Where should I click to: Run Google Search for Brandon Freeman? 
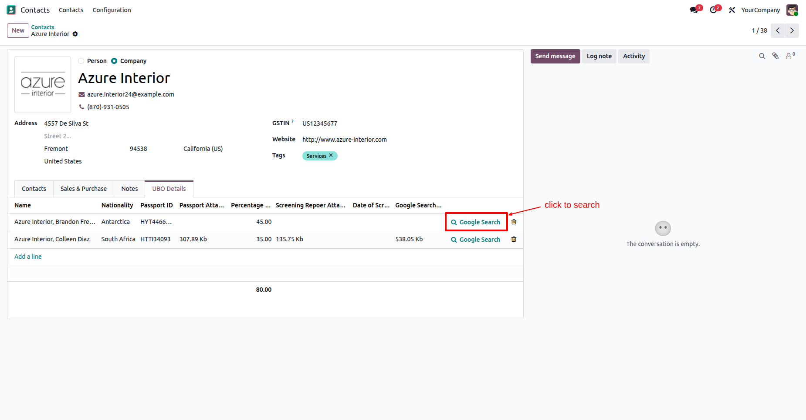tap(476, 222)
